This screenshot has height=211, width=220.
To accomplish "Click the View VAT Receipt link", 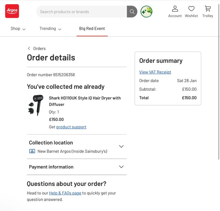I will click(x=155, y=72).
